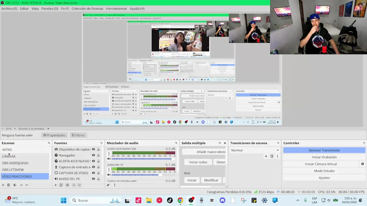Open CapCut from the taskbar
Viewport: 367px width, 206px height.
point(212,200)
